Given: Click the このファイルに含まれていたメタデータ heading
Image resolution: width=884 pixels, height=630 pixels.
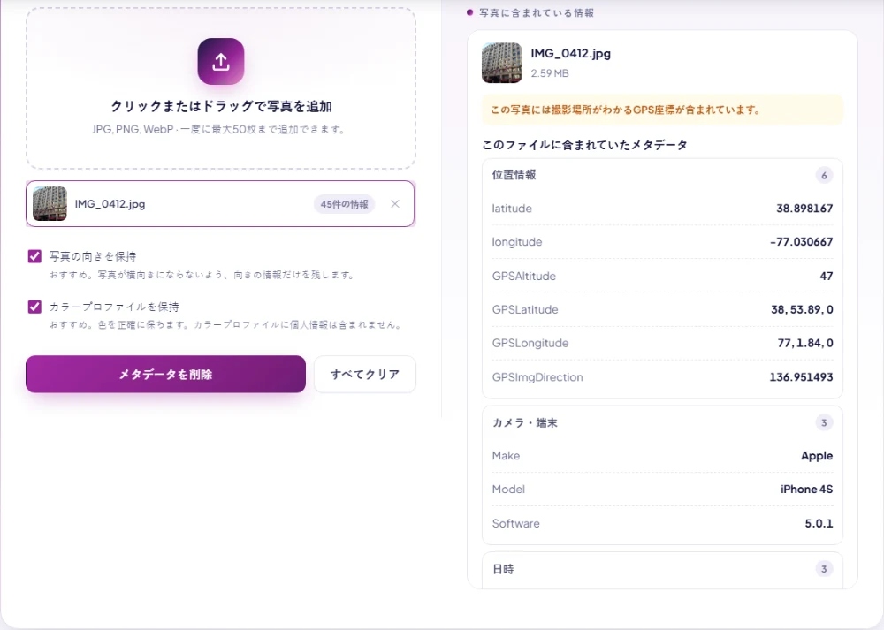Looking at the screenshot, I should click(x=584, y=145).
